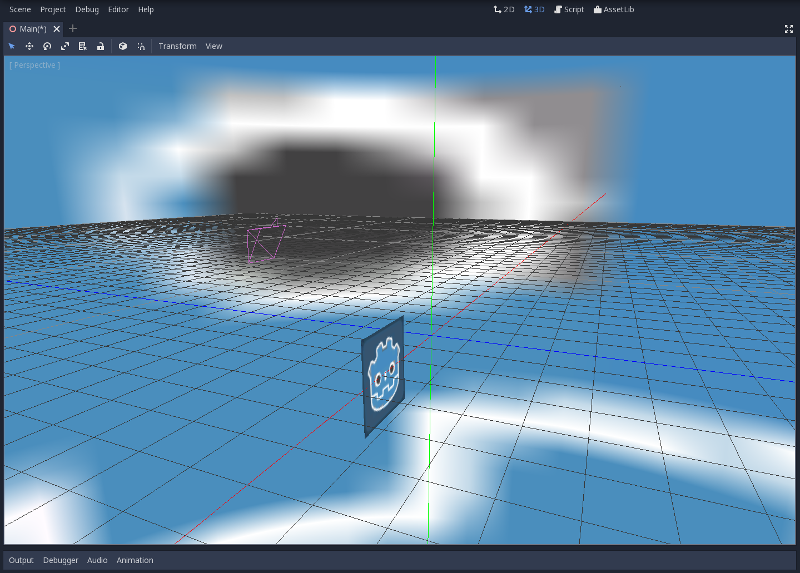Viewport: 800px width, 573px height.
Task: Open the Debugger bottom panel
Action: pos(61,560)
